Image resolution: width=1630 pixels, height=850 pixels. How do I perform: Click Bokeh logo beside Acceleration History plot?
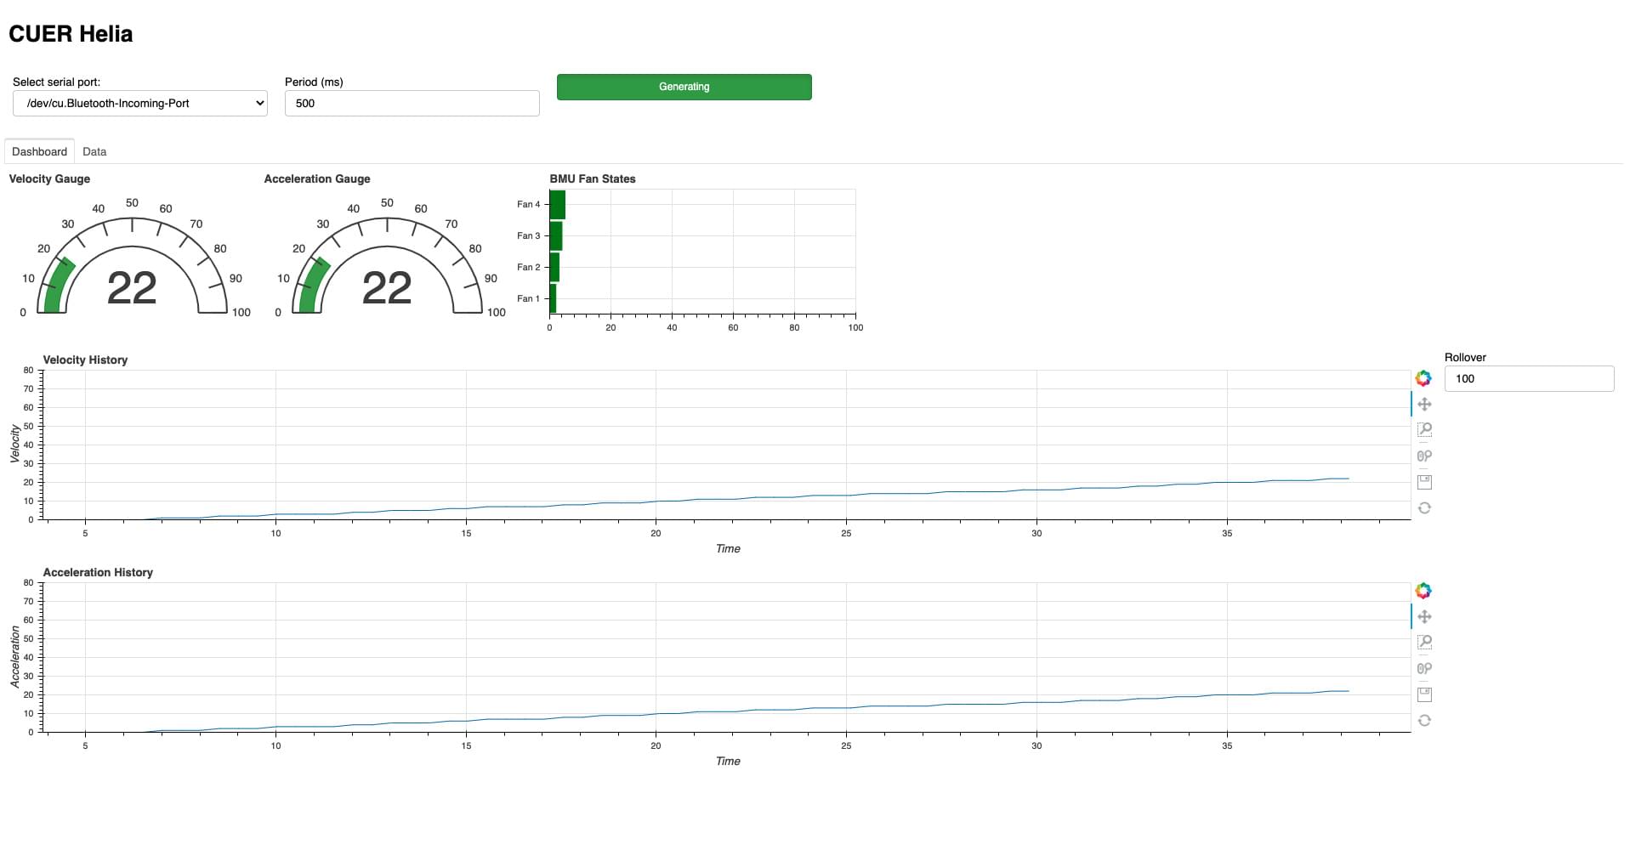pos(1423,591)
